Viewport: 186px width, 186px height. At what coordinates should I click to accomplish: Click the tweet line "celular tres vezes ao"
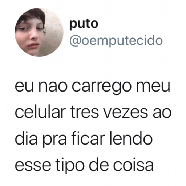[x=93, y=112]
